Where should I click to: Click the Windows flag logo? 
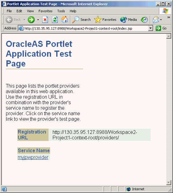(165, 11)
